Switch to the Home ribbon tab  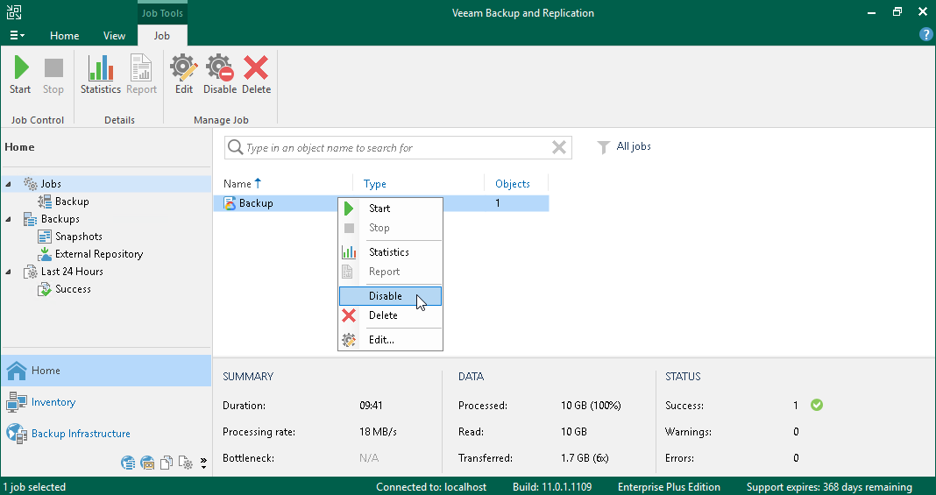coord(65,36)
